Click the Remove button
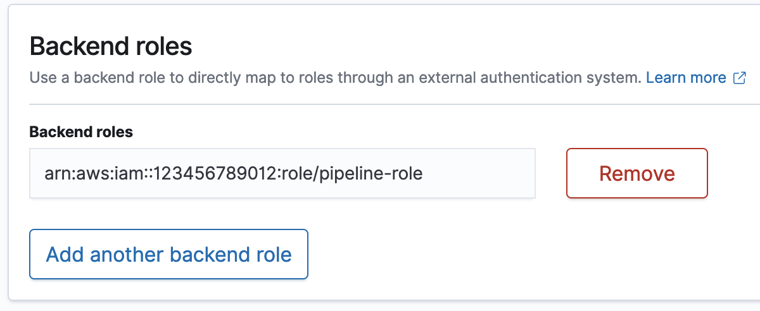Viewport: 760px width, 311px height. point(636,173)
